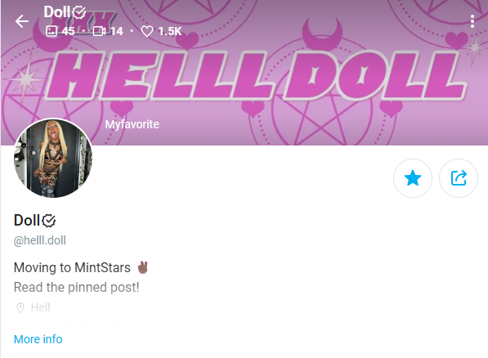Click the Myfavorite label on banner

pyautogui.click(x=132, y=124)
